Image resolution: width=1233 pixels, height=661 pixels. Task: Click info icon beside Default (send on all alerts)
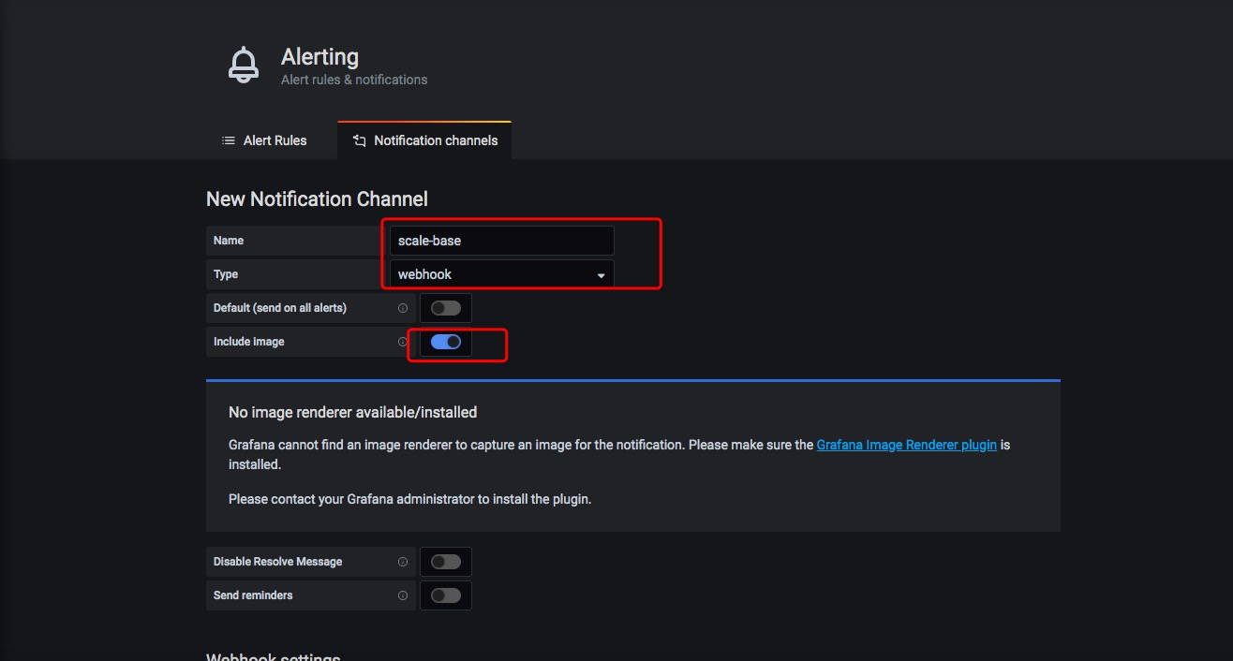pos(403,308)
